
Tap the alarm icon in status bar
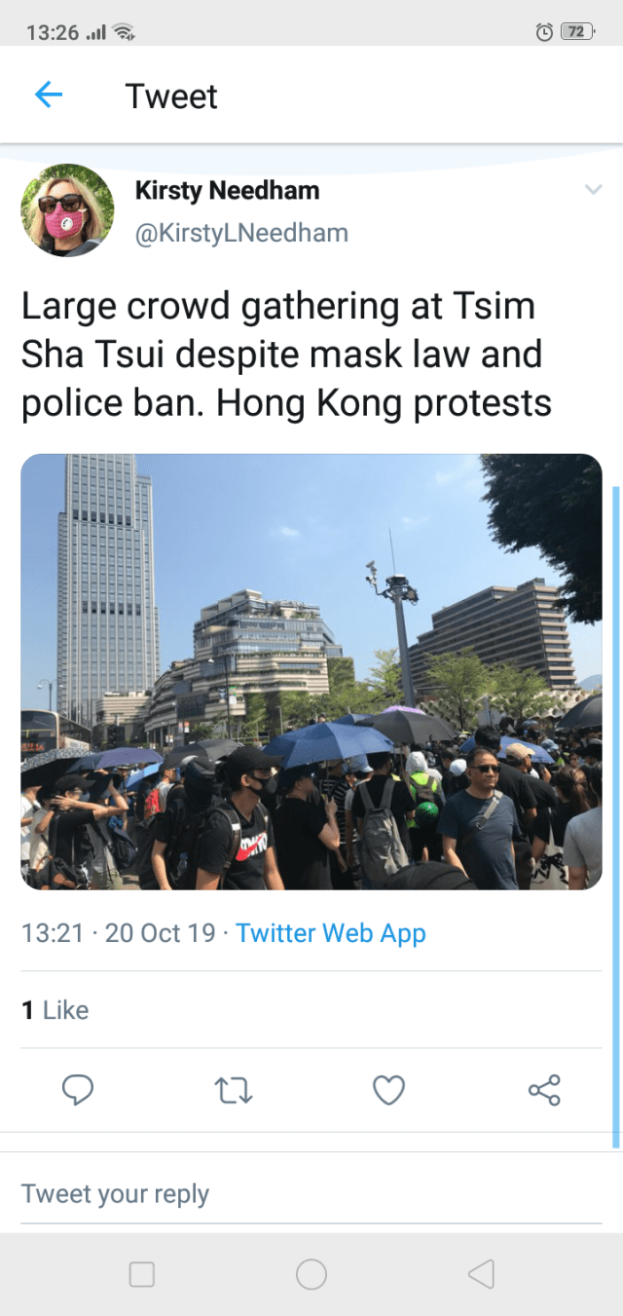pyautogui.click(x=544, y=32)
